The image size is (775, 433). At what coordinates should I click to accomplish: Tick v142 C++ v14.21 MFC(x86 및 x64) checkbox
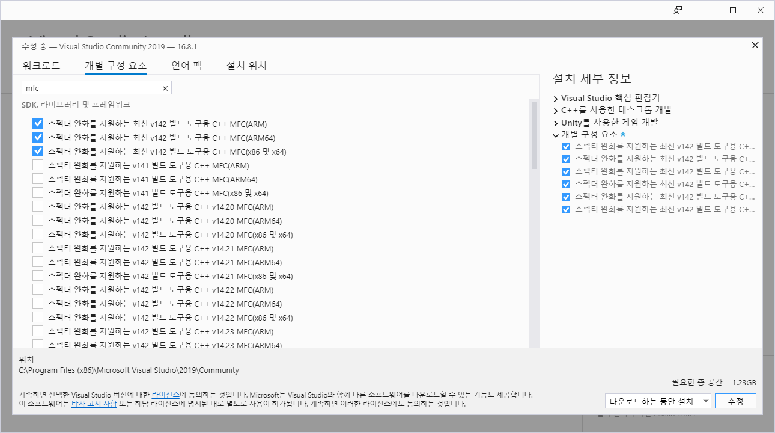(38, 276)
